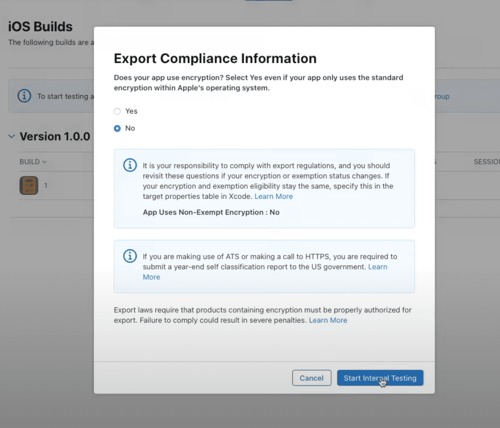Open Learn More link after severe penalties
The width and height of the screenshot is (500, 428).
[328, 320]
